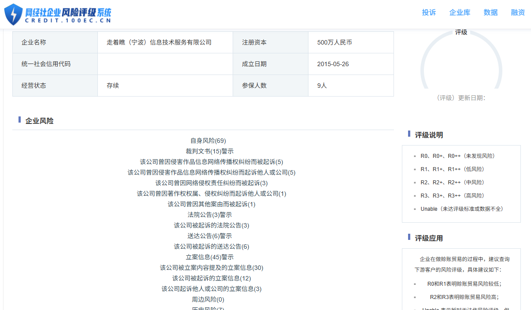Open the 融资 navigation menu
The width and height of the screenshot is (531, 310).
pyautogui.click(x=518, y=12)
